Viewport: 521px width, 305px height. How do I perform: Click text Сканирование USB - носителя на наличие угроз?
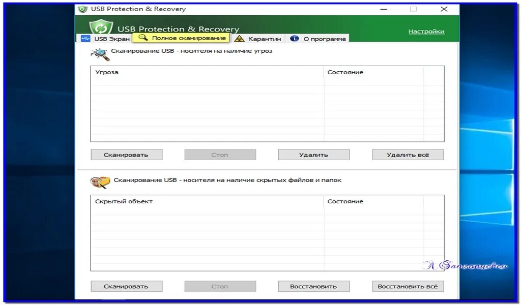[x=192, y=51]
